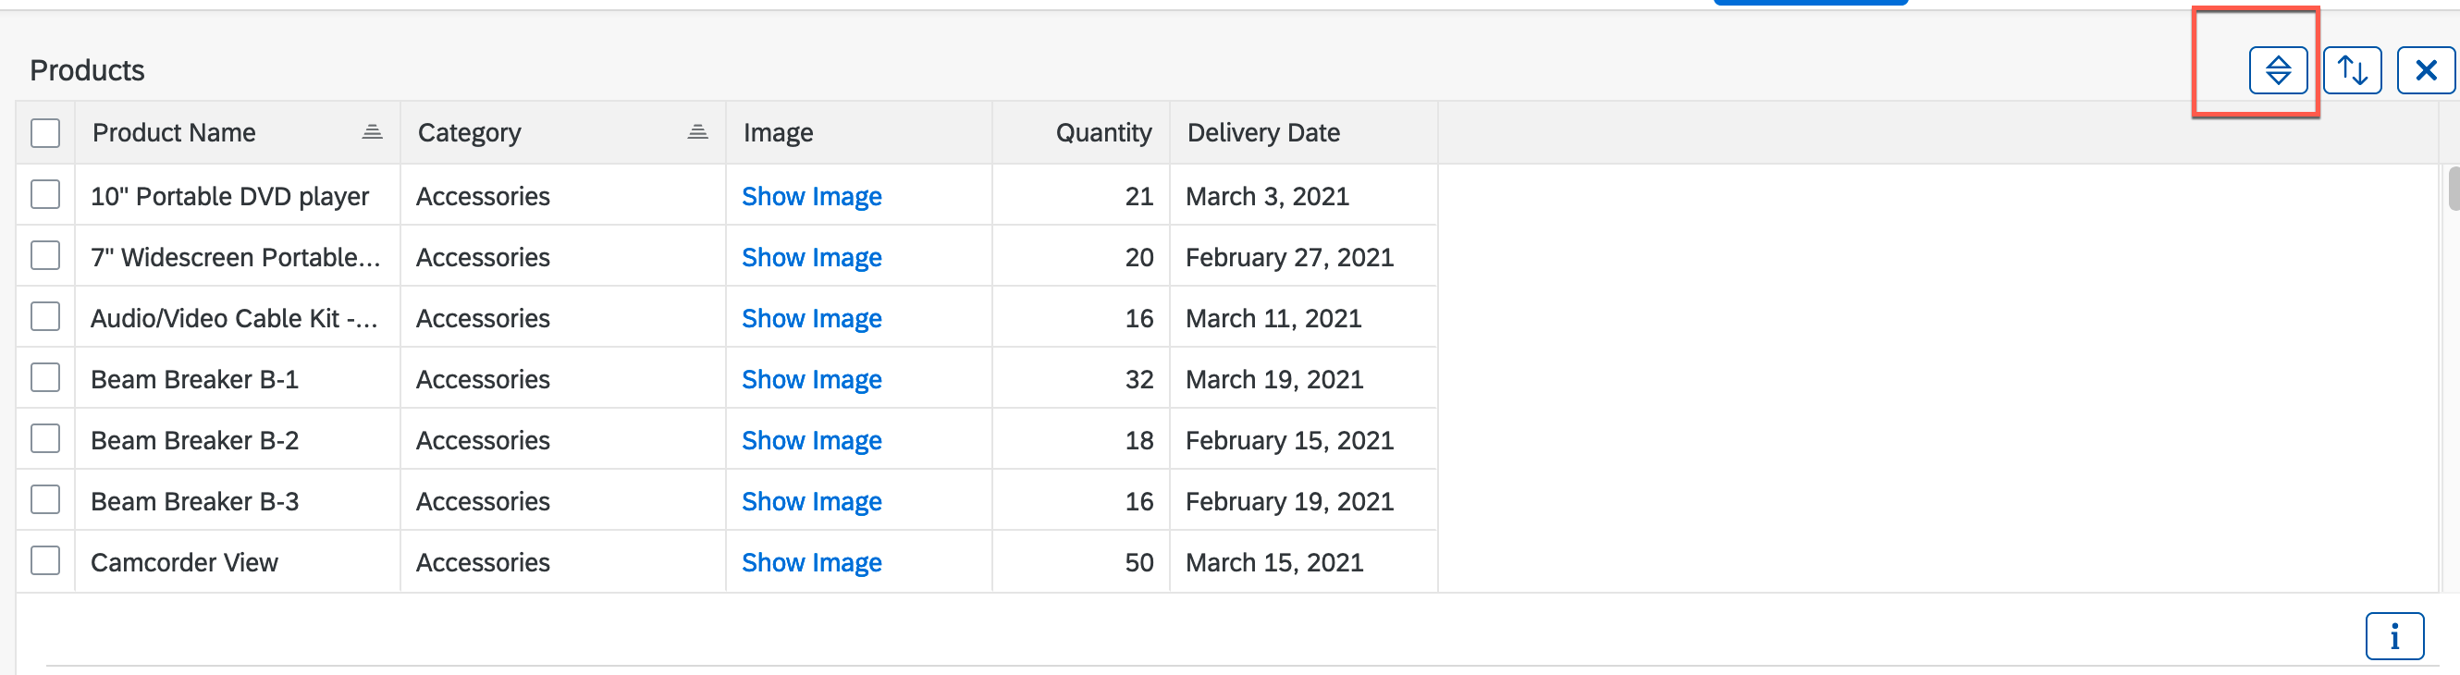
Task: Open Show Image link for Beam Breaker B-2
Action: point(811,440)
